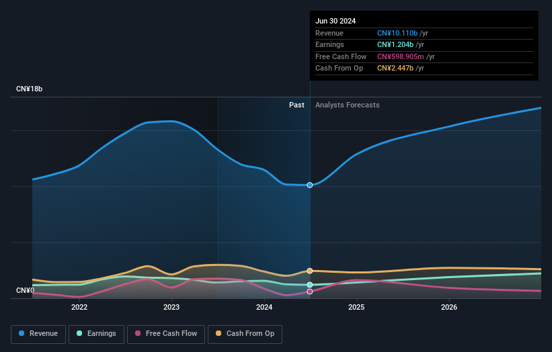This screenshot has width=552, height=352.
Task: Click the Past section label
Action: click(297, 105)
